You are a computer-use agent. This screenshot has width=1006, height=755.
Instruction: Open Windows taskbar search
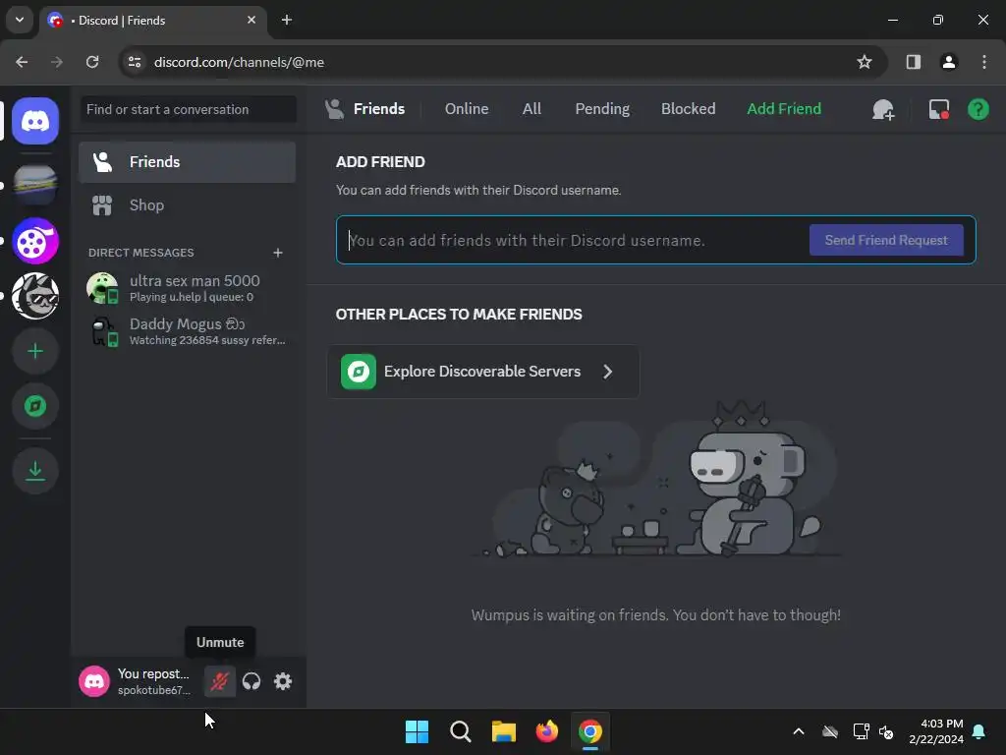pos(460,731)
